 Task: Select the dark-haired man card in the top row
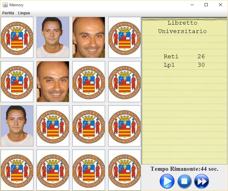pos(53,37)
